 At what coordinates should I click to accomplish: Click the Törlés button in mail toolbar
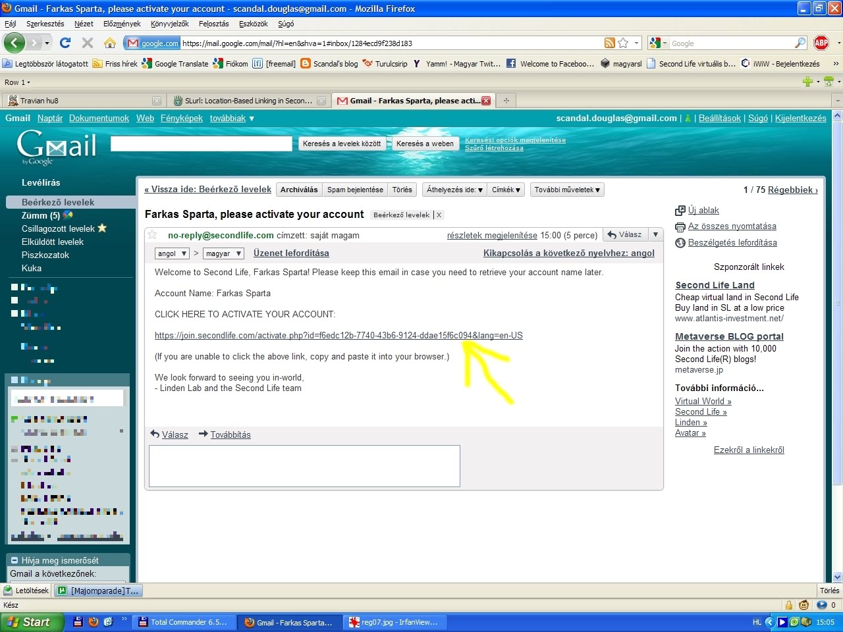point(402,190)
